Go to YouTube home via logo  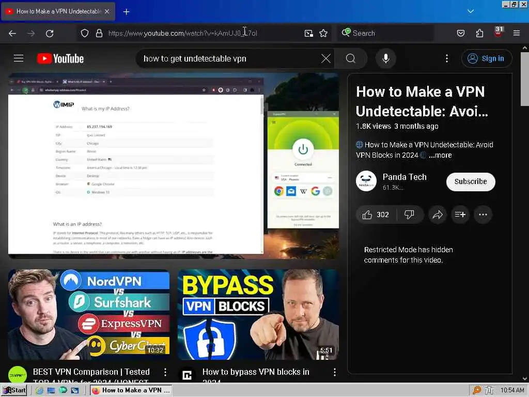coord(60,58)
